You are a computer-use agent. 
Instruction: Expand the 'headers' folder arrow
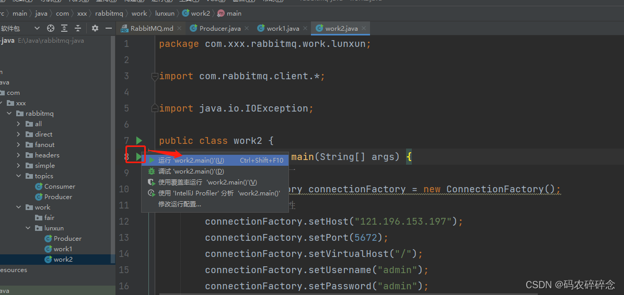pyautogui.click(x=18, y=155)
